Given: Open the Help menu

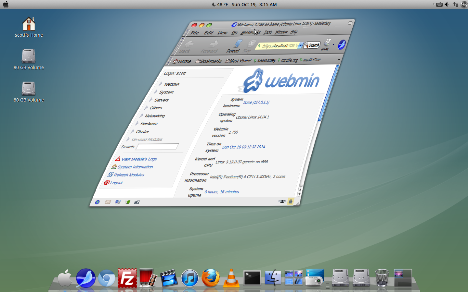Looking at the screenshot, I should pos(294,32).
